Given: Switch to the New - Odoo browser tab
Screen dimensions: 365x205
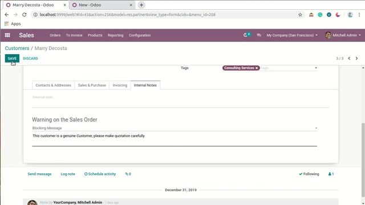Looking at the screenshot, I should (x=102, y=5).
